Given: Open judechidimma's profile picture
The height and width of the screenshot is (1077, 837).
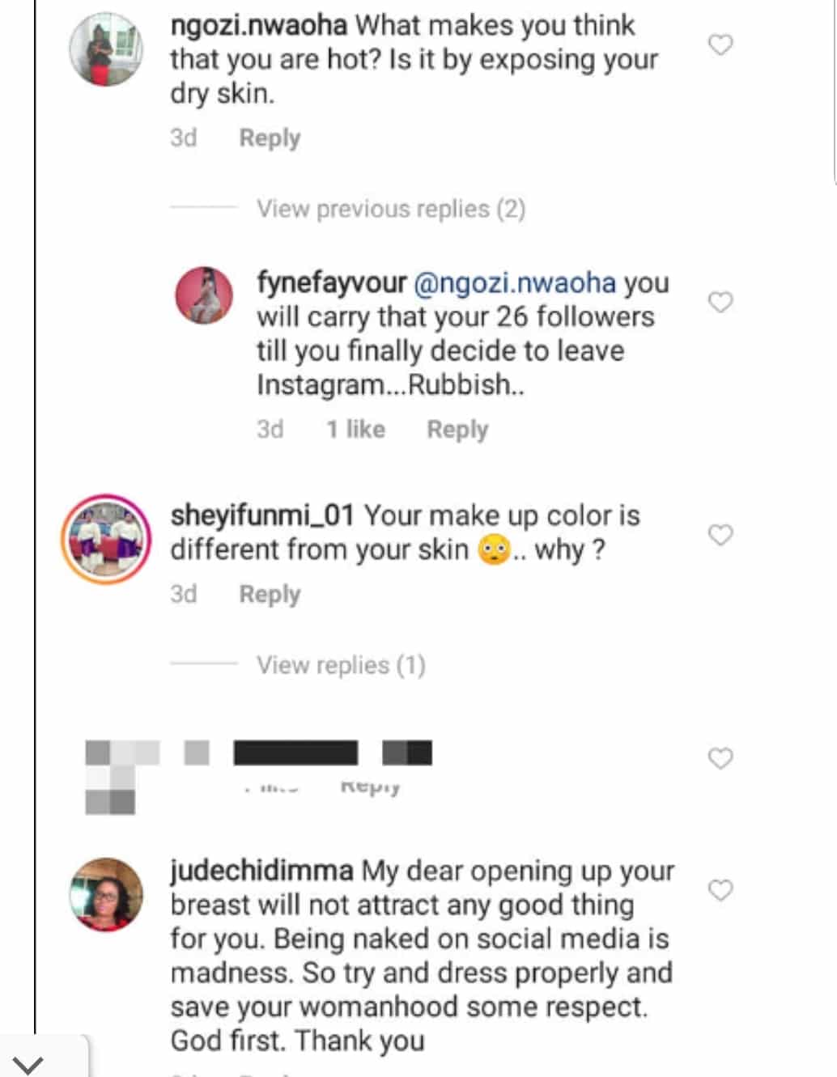Looking at the screenshot, I should pos(107,894).
